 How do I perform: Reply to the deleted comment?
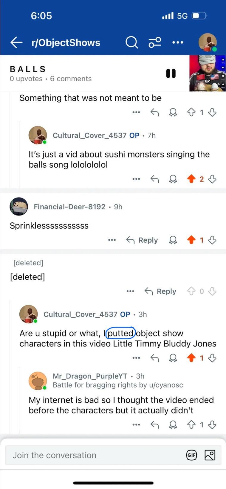(x=160, y=291)
